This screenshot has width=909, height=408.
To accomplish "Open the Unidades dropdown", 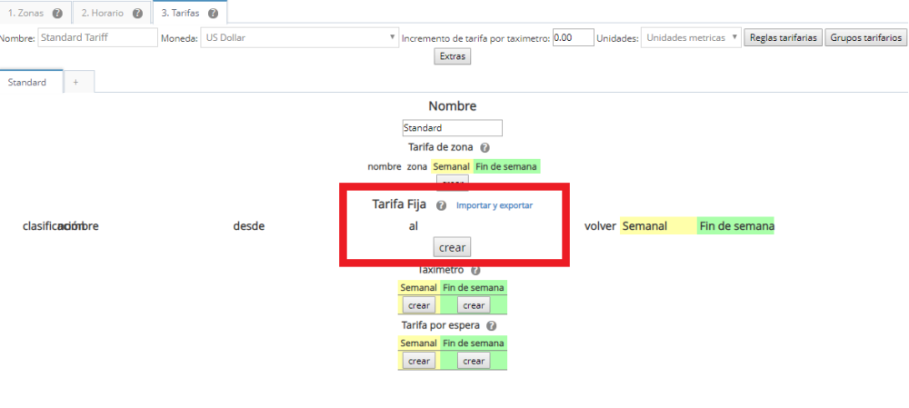I will point(691,37).
